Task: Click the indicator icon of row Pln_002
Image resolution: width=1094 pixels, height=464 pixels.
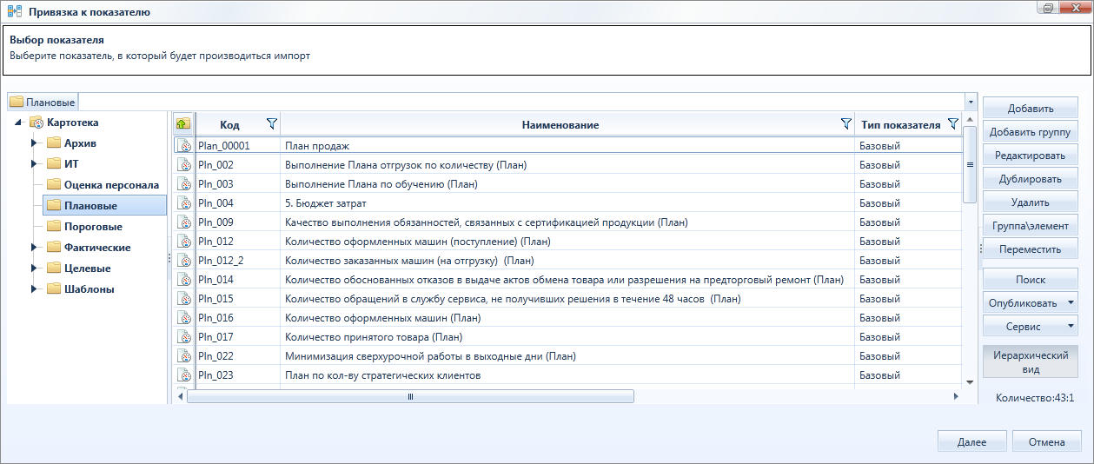Action: point(184,164)
